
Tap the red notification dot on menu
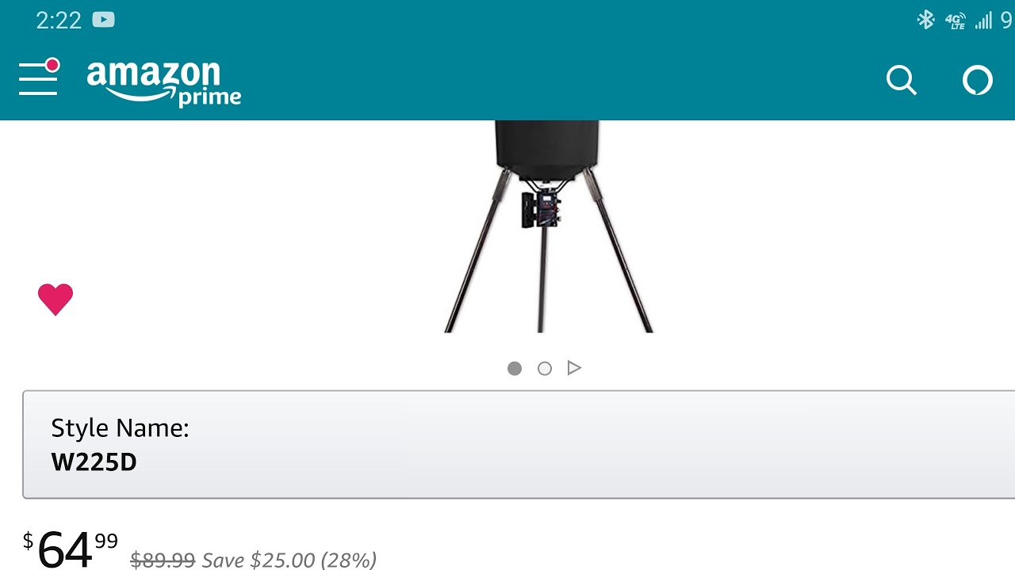[x=52, y=64]
